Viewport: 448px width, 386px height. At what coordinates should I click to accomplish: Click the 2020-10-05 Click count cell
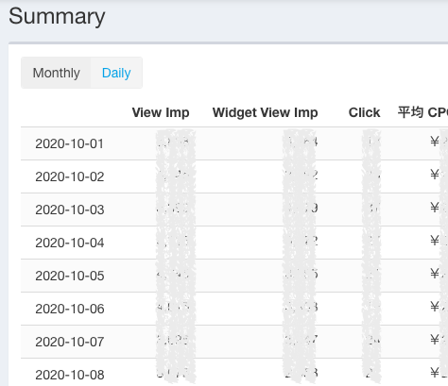tap(371, 274)
